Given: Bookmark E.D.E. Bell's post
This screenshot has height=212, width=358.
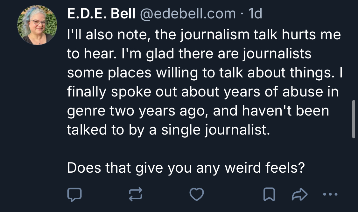Looking at the screenshot, I should [x=269, y=195].
